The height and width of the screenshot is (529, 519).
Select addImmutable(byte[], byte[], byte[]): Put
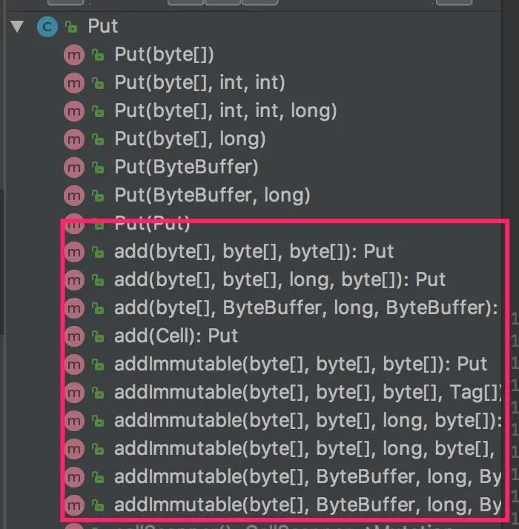click(x=300, y=365)
